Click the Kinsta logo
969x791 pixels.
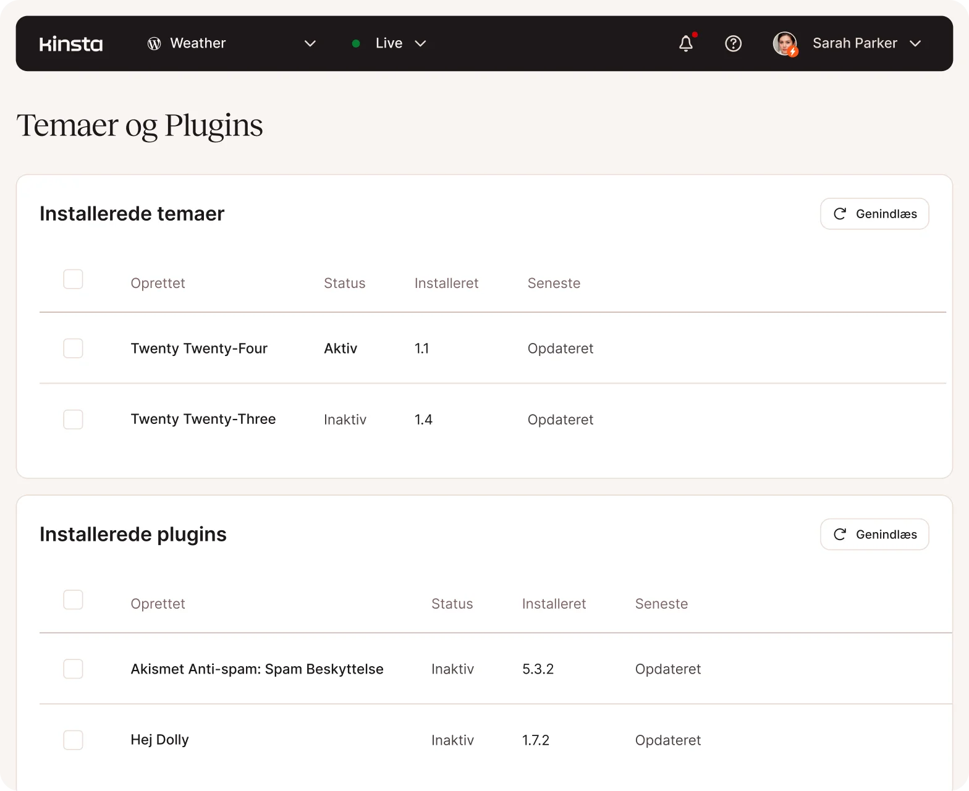click(71, 44)
